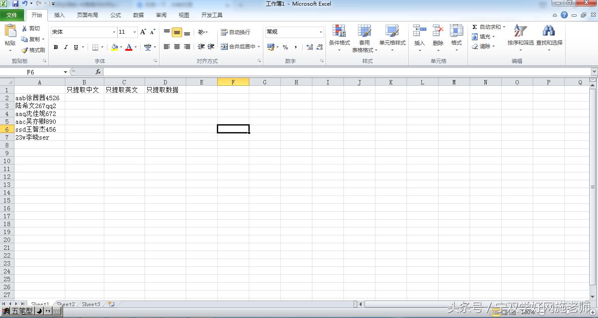Open the font name dropdown showing 宋体
Viewport: 598px width, 318px height.
point(114,32)
